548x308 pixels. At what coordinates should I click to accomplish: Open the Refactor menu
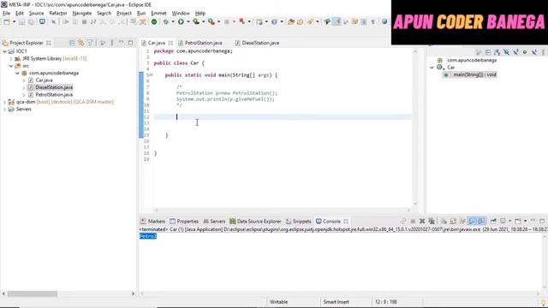[x=58, y=14]
